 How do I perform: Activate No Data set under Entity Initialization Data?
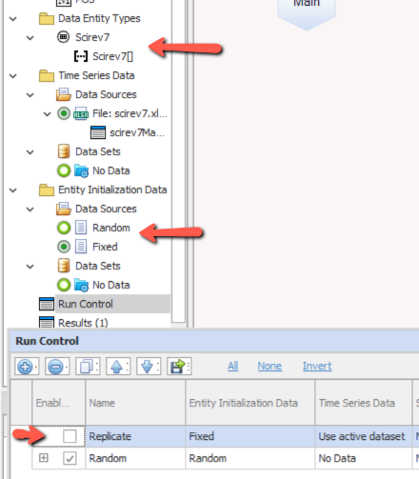click(x=64, y=285)
